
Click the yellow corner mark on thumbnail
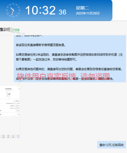19,86
